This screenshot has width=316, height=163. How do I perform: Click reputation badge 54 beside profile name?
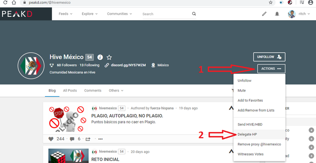point(89,57)
